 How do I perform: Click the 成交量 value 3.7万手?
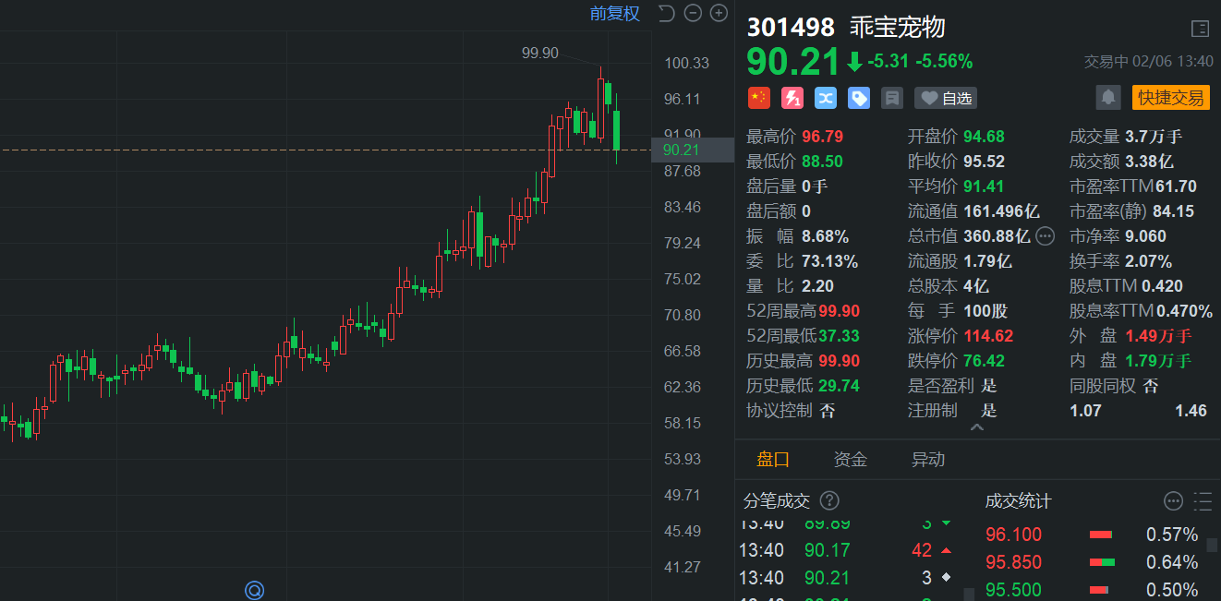[x=1154, y=137]
